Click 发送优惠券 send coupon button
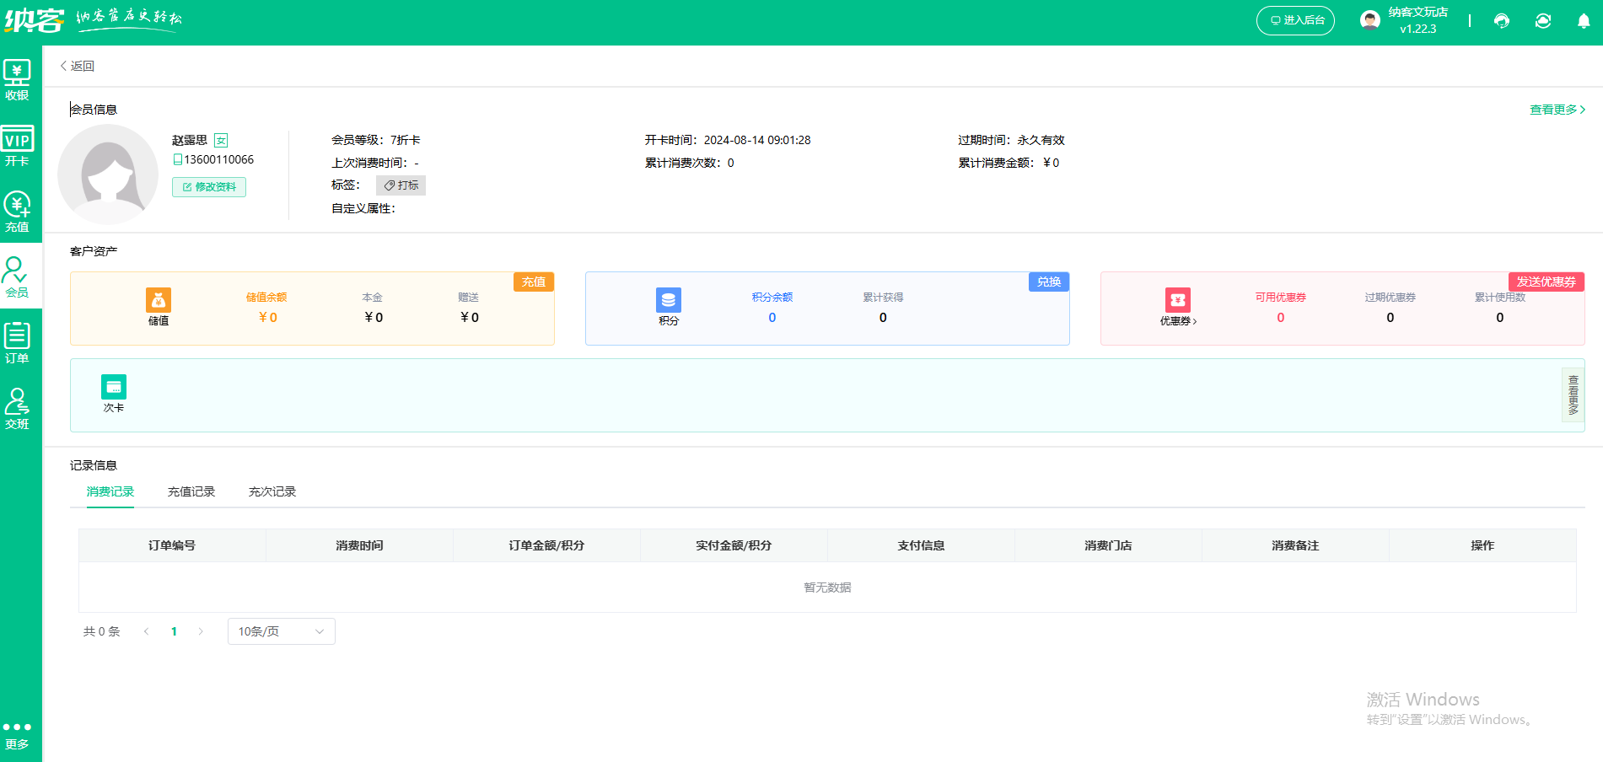This screenshot has height=762, width=1603. coord(1546,282)
